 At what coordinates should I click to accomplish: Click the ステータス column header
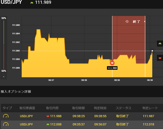(x=124, y=108)
